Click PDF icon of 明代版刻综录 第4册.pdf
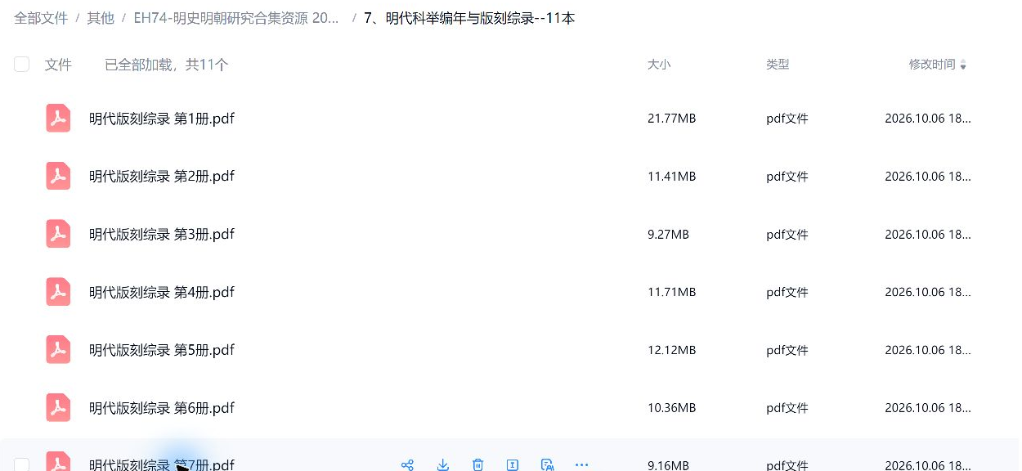The height and width of the screenshot is (471, 1022). pos(58,292)
